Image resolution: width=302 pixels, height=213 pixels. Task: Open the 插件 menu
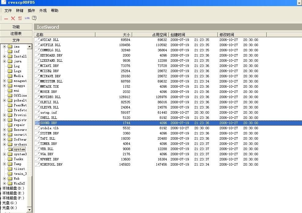[31, 11]
